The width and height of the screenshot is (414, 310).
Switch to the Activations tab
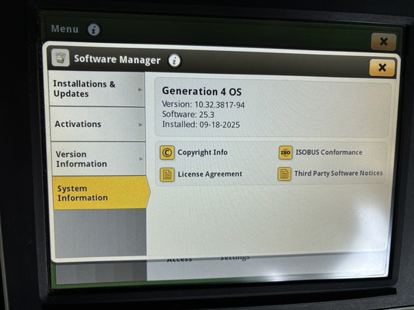tap(98, 124)
